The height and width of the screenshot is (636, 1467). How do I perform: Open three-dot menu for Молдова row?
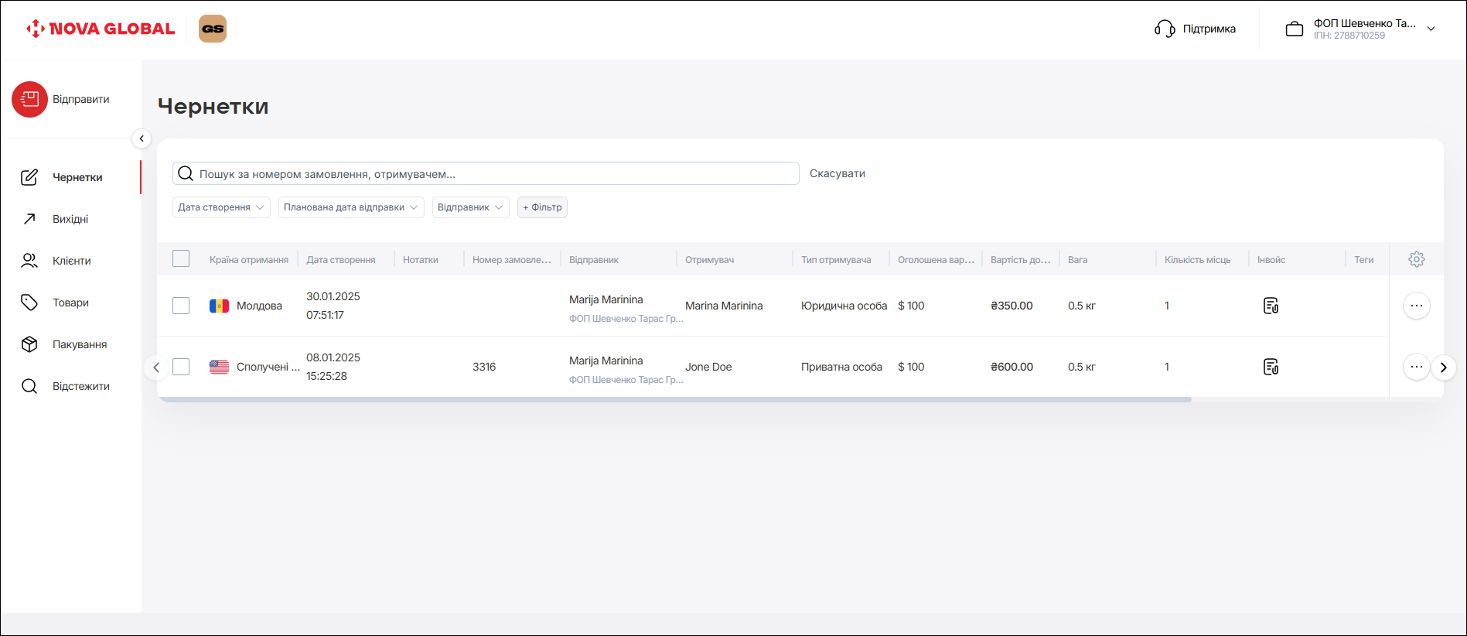coord(1416,306)
